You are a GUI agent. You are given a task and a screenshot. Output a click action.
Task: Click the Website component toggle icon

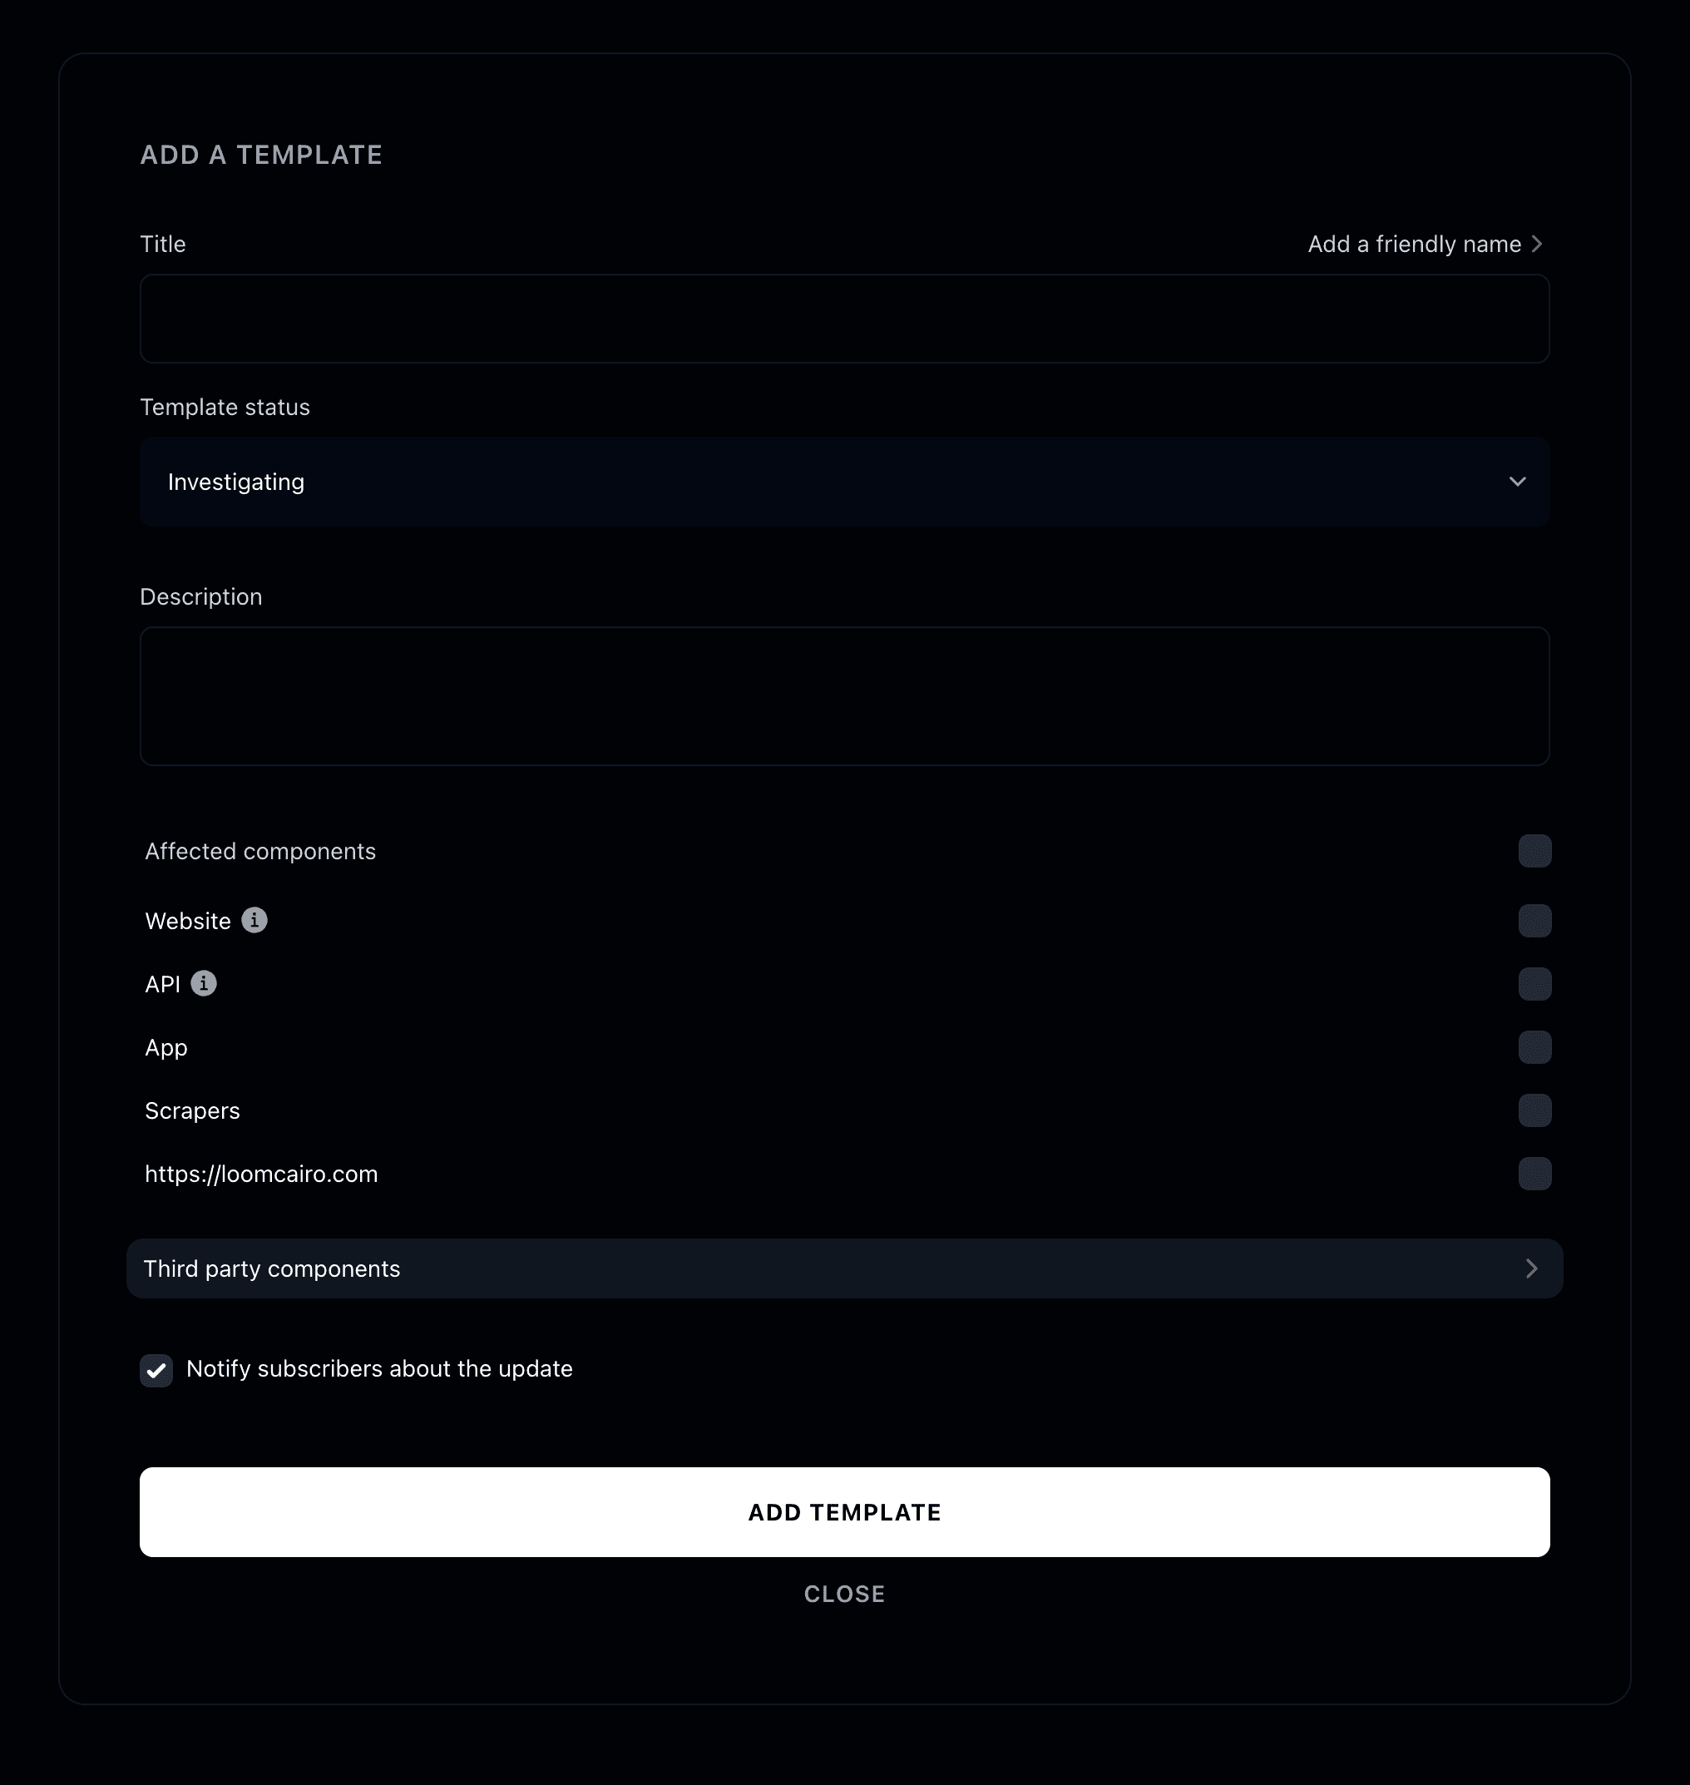1534,921
